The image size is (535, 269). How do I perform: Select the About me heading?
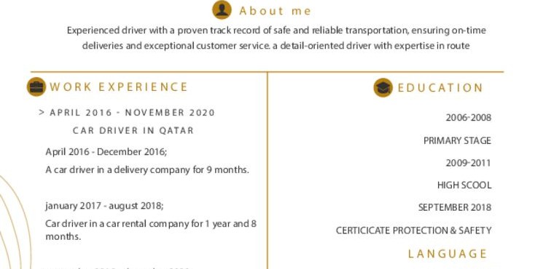pos(275,11)
